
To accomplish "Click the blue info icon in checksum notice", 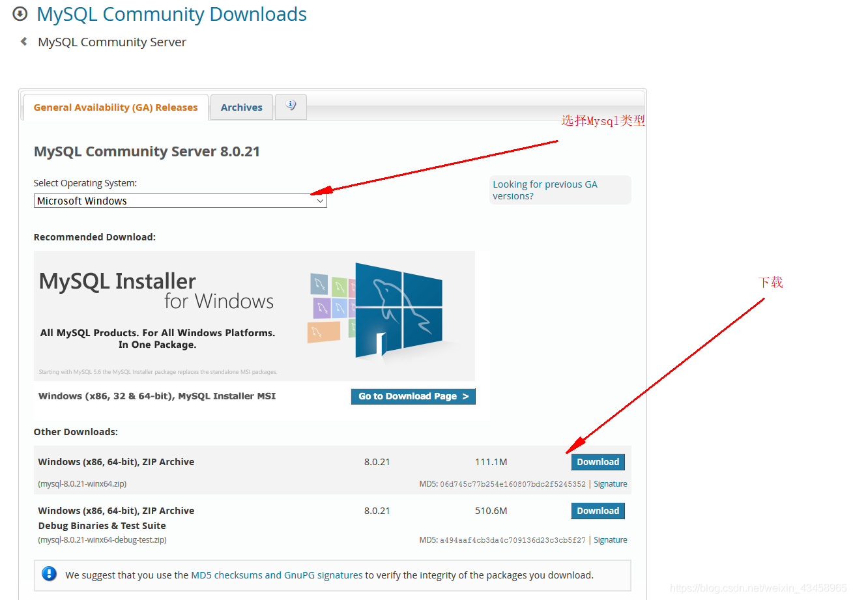I will (49, 574).
